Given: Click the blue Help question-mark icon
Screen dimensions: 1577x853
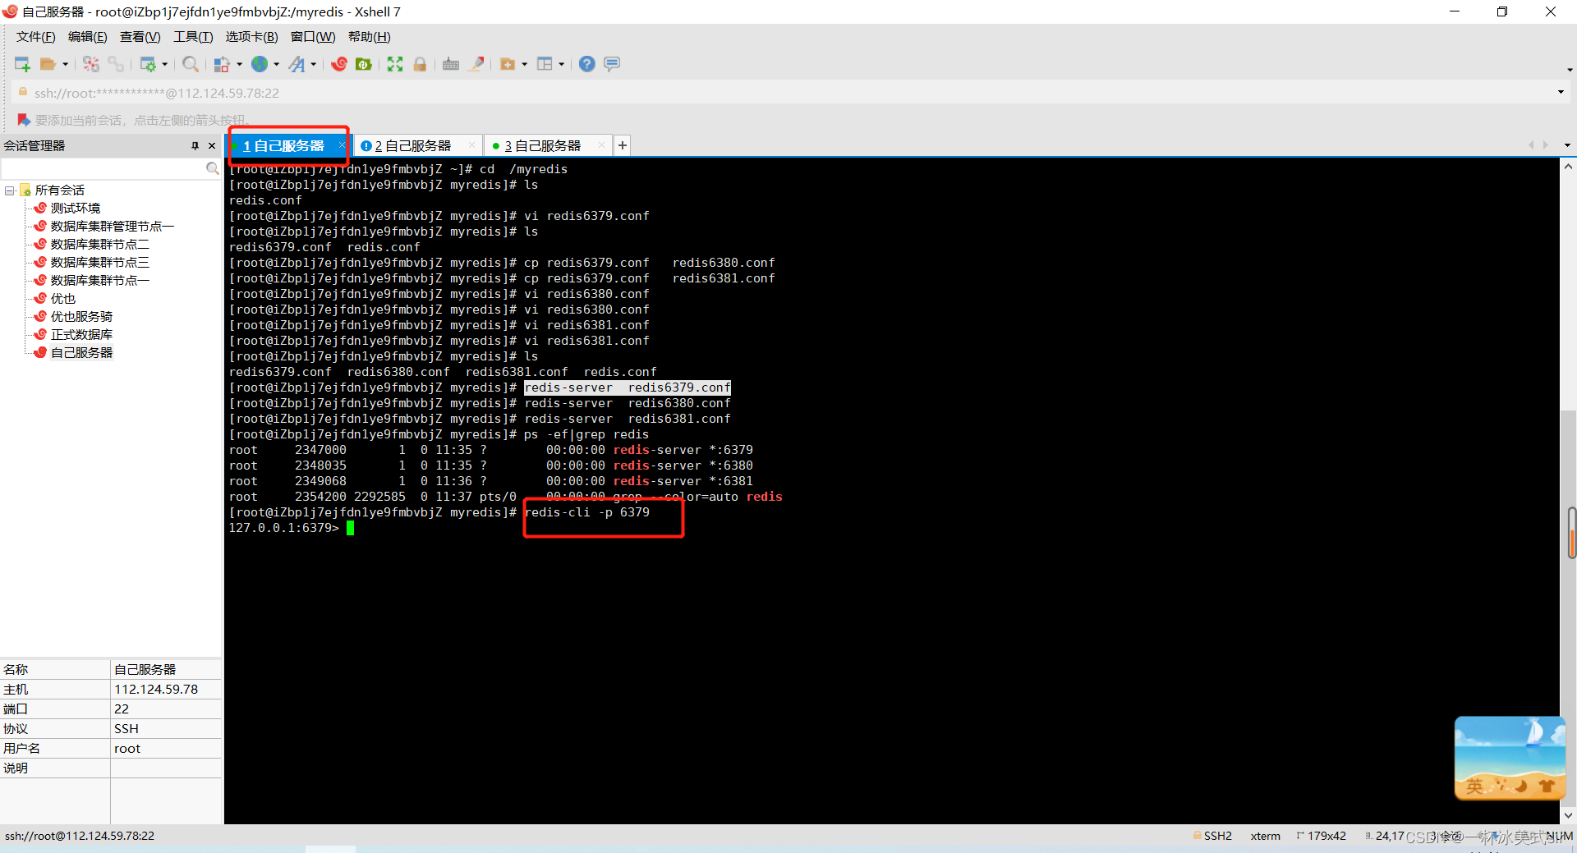Looking at the screenshot, I should click(587, 64).
